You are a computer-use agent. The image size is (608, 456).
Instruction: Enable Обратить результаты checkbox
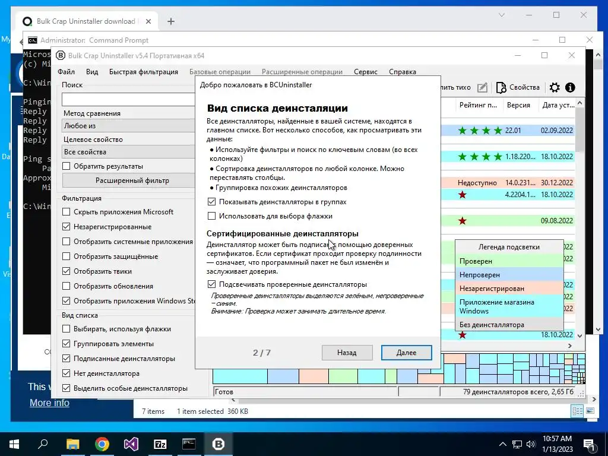point(66,166)
